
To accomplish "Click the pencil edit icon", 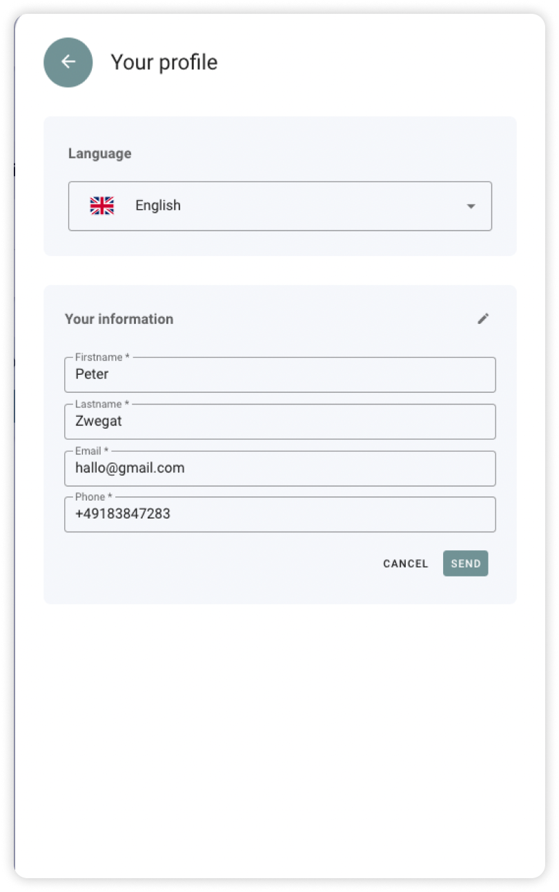I will coord(483,318).
